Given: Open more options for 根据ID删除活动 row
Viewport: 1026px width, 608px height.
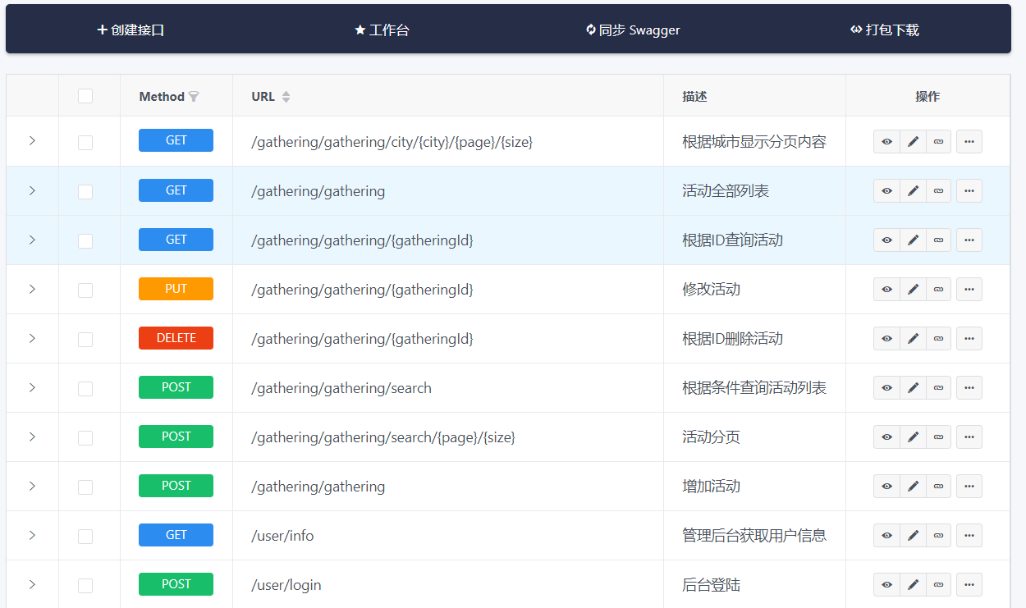Looking at the screenshot, I should coord(969,338).
